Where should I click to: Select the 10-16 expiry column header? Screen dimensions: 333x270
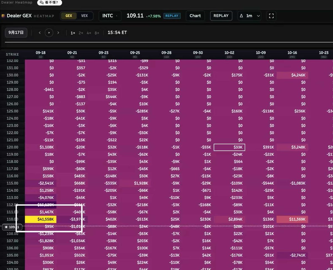[x=292, y=54]
